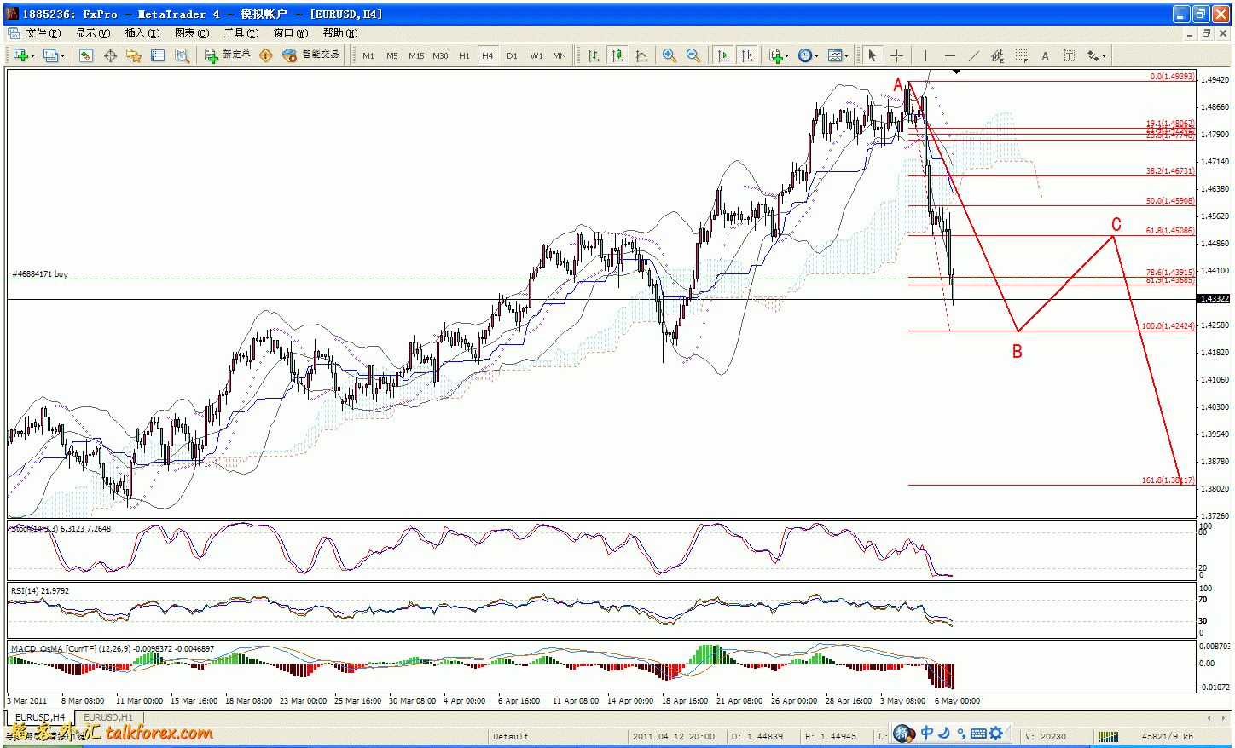Screen dimensions: 1235x748
Task: Open the 文件(F) menu
Action: (43, 33)
